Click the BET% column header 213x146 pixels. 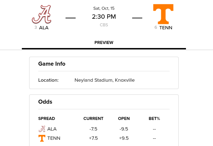(154, 119)
